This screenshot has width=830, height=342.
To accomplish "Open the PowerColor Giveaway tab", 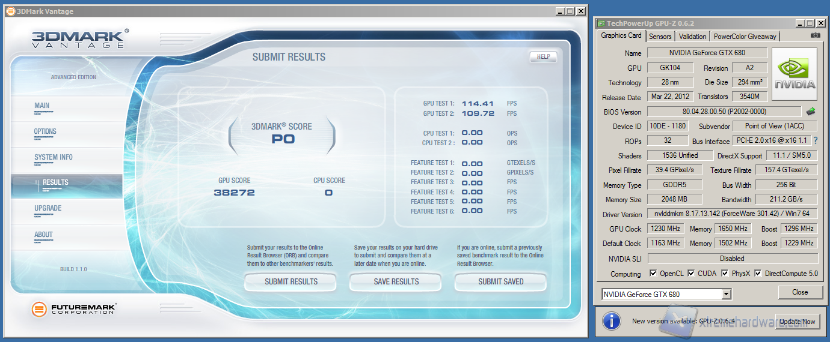I will (745, 37).
